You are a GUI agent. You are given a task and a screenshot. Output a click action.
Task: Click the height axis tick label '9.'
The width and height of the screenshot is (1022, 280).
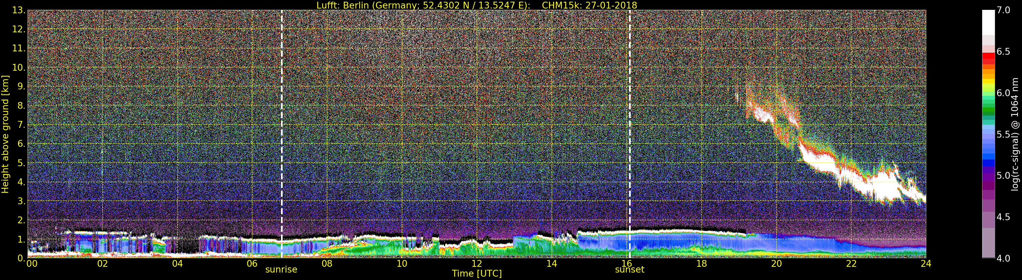(21, 86)
